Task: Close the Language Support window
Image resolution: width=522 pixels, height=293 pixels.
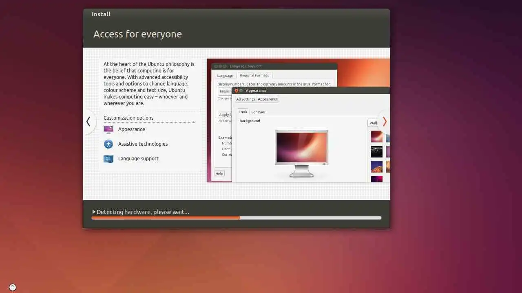Action: click(216, 66)
